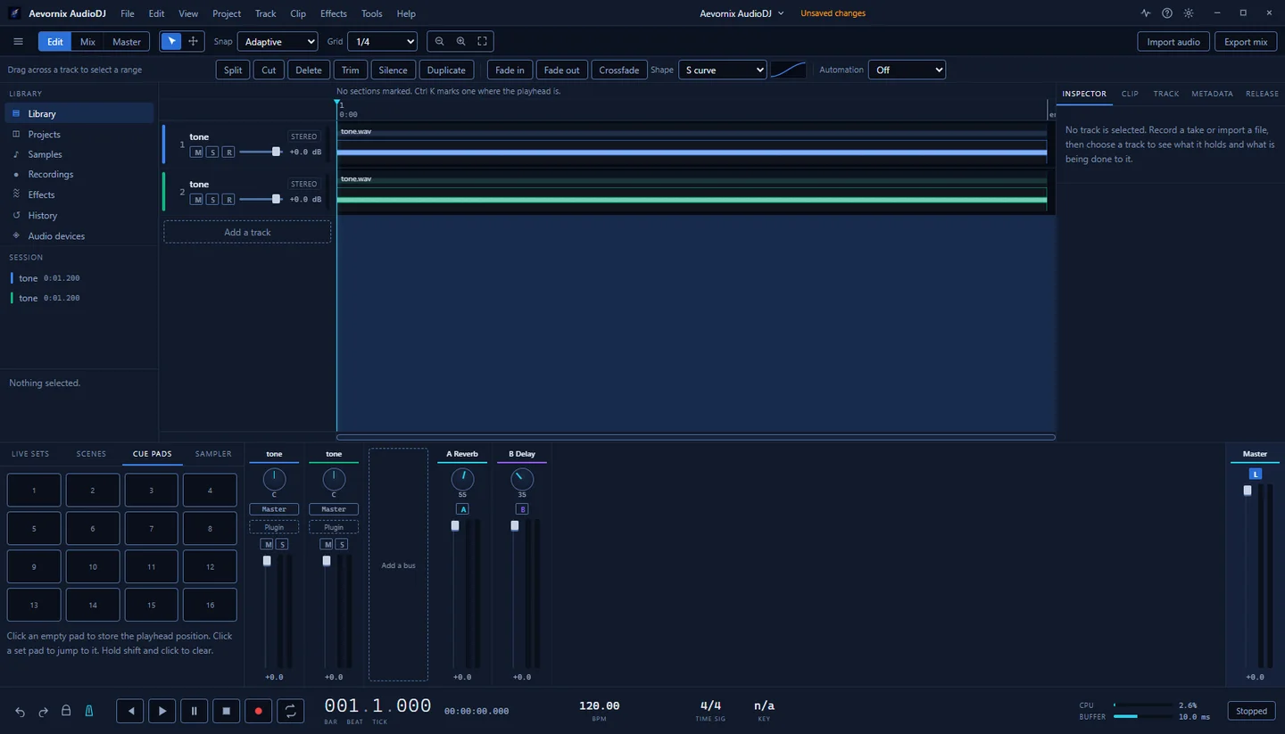Adjust track 1 tone volume slider
The image size is (1285, 734).
pos(261,152)
